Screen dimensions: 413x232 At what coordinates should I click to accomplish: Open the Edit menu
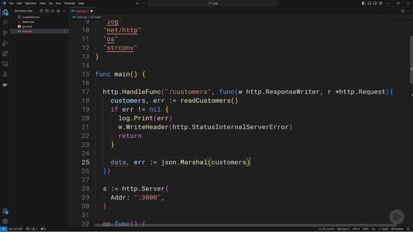pyautogui.click(x=19, y=3)
